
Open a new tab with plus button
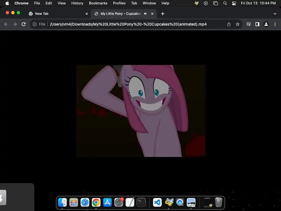162,14
